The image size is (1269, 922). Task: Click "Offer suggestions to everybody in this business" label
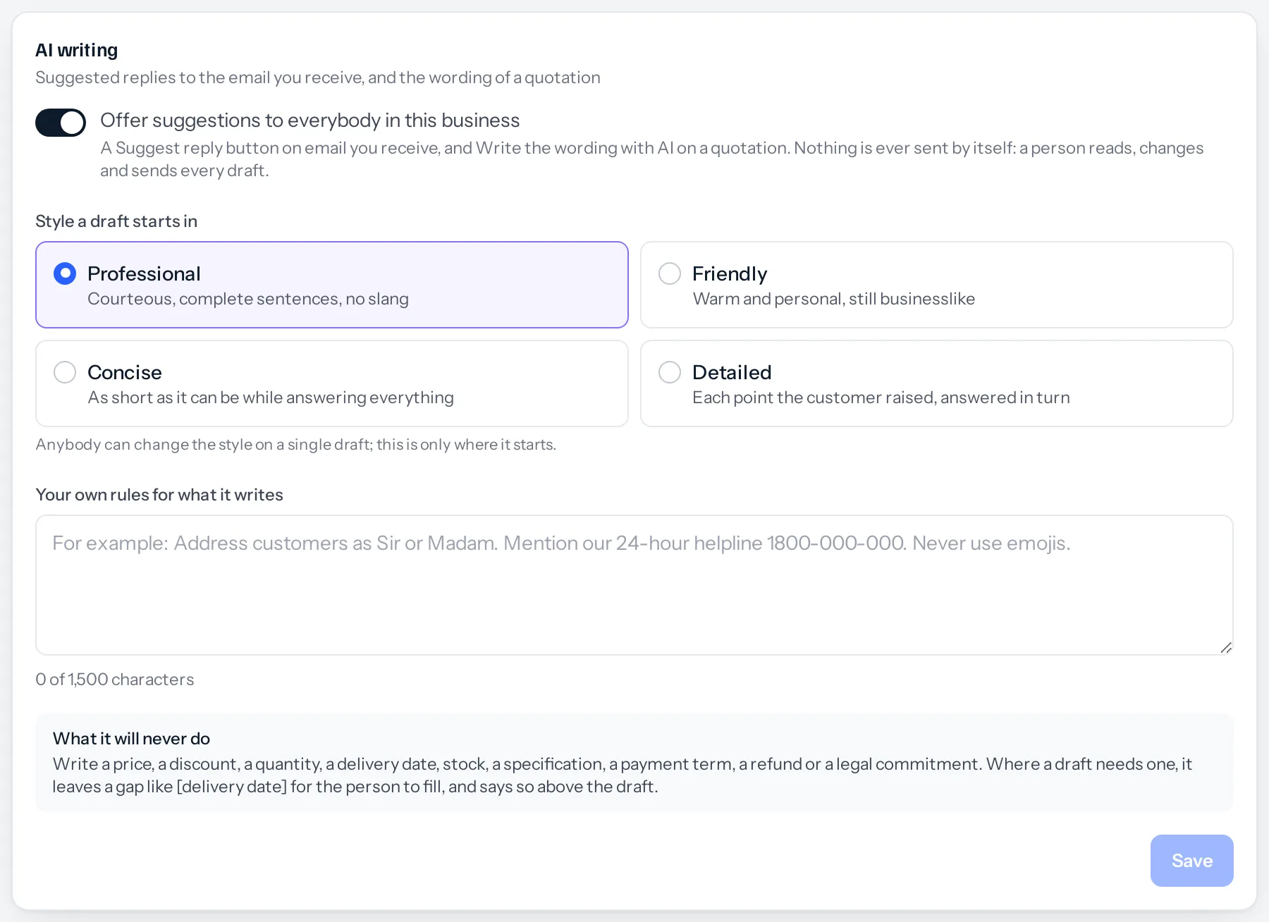[310, 121]
